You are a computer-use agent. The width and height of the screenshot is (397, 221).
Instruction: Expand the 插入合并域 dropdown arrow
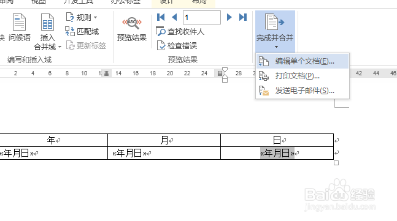[x=60, y=47]
